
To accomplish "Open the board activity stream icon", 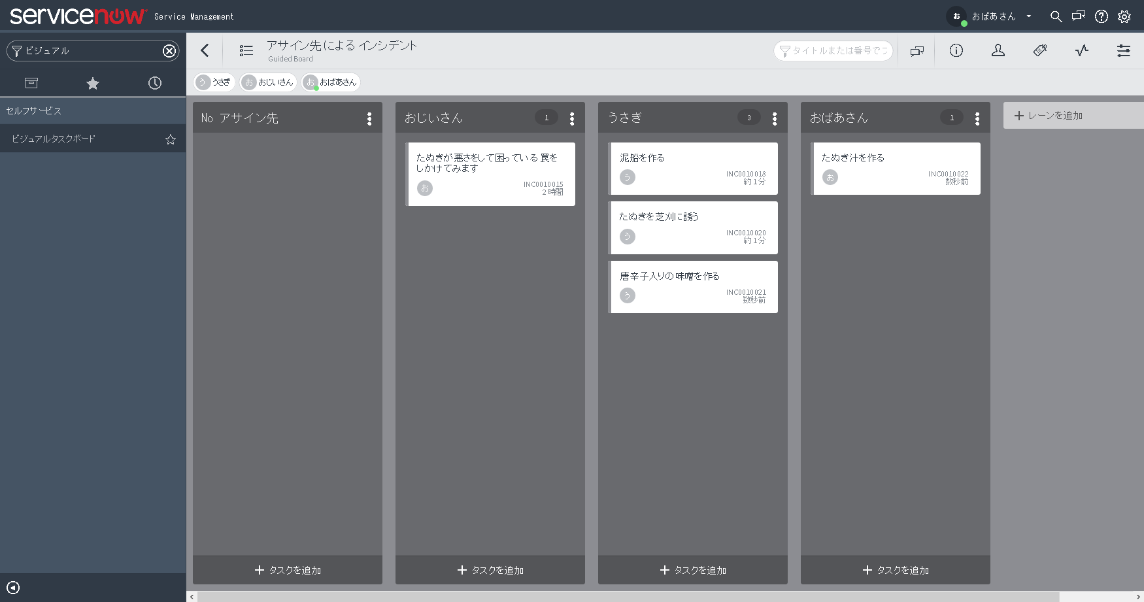I will point(1082,50).
